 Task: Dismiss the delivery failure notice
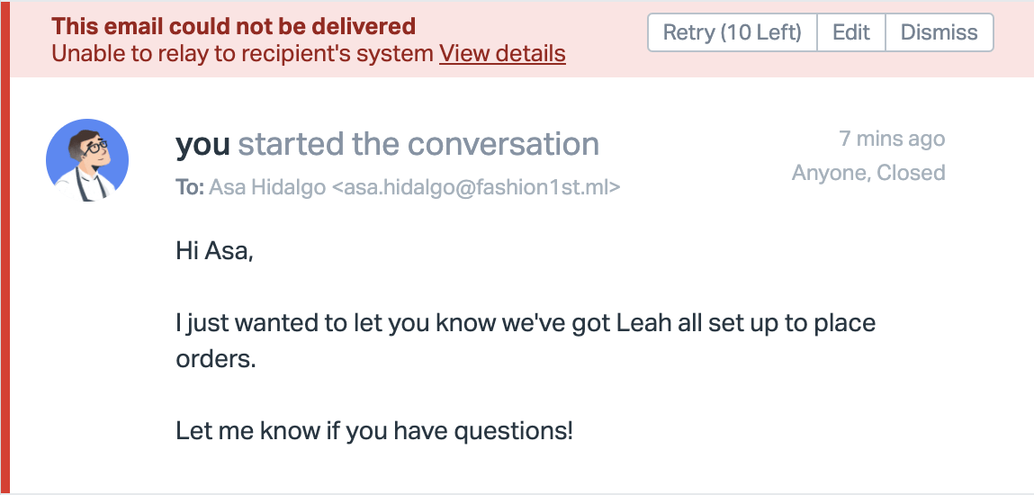tap(939, 32)
